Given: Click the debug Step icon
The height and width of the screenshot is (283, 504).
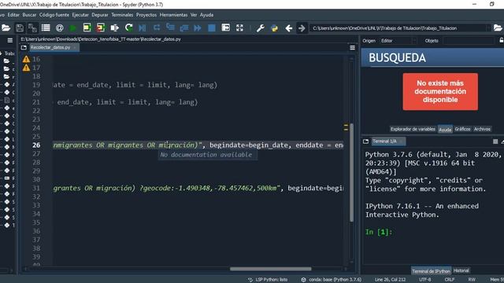Looking at the screenshot, I should coord(157,28).
